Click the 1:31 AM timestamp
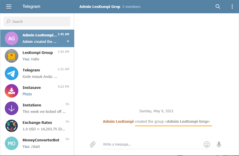 click(63, 69)
